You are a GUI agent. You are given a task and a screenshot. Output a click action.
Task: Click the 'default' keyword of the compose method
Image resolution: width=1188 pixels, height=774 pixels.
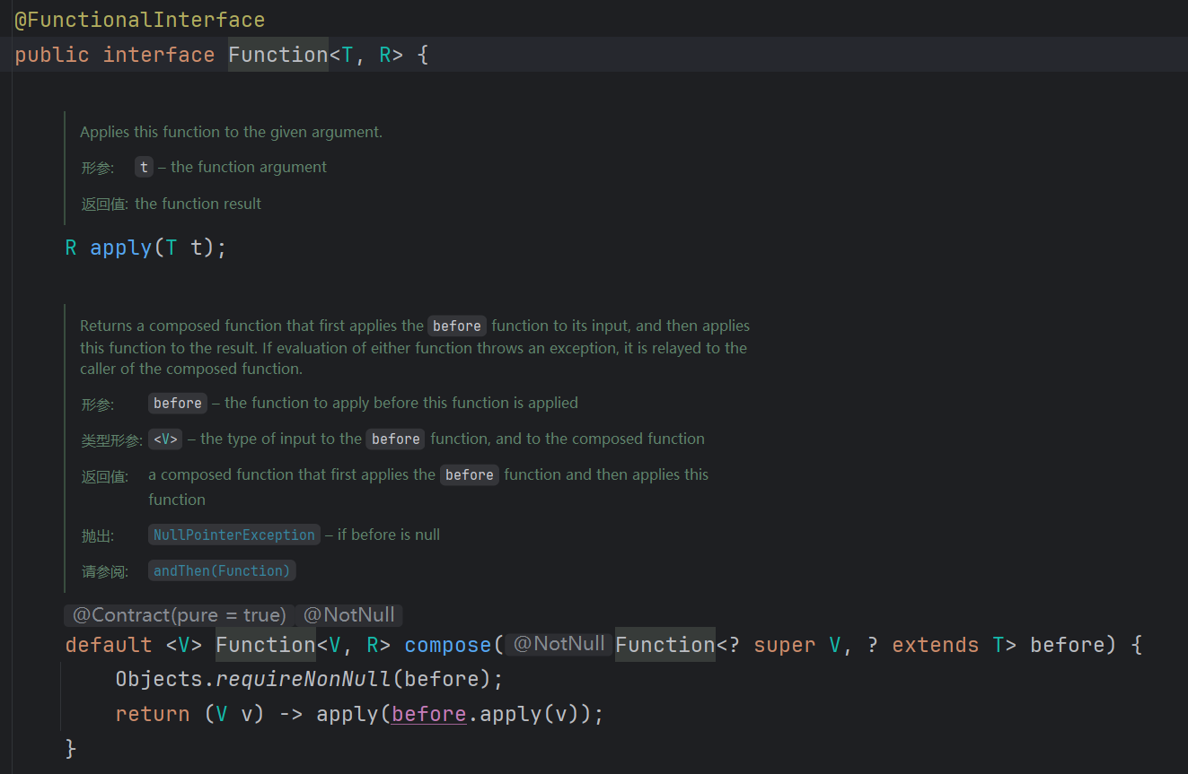pyautogui.click(x=109, y=645)
